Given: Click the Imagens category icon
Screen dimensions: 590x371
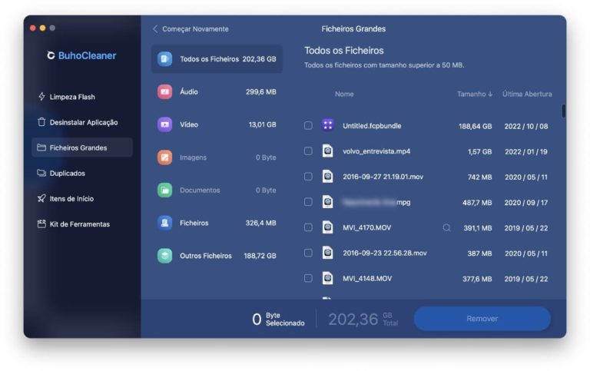Looking at the screenshot, I should click(x=164, y=157).
